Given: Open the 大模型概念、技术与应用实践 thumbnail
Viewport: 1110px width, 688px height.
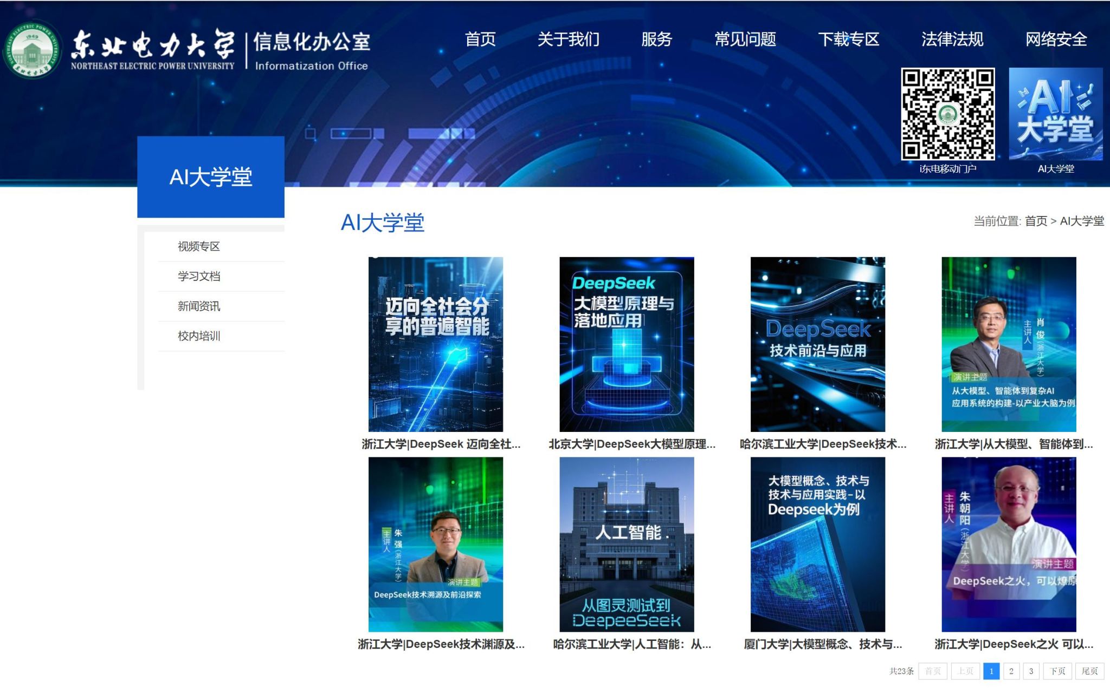Looking at the screenshot, I should click(x=818, y=544).
